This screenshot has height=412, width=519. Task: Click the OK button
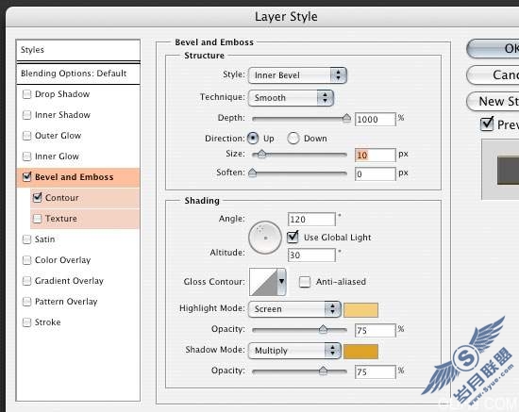point(494,49)
